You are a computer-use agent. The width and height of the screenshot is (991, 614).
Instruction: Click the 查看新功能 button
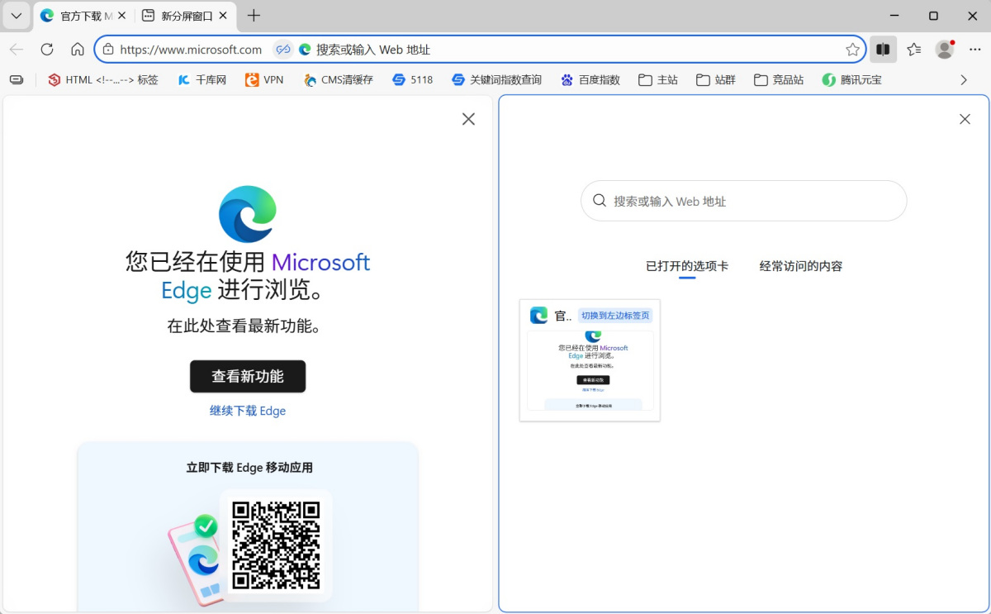pos(248,376)
